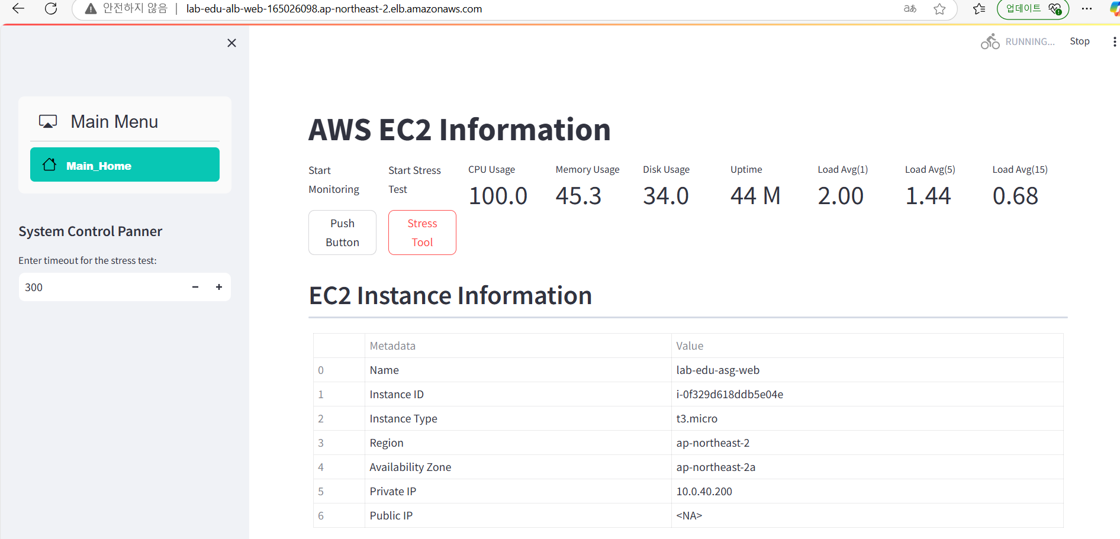Select the private IP 10.0.40.200 cell

(867, 491)
